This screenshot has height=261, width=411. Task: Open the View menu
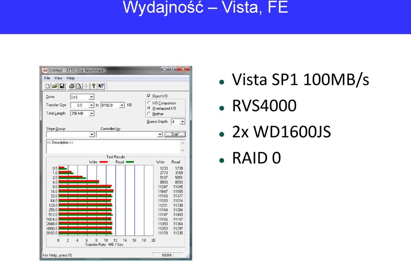pyautogui.click(x=58, y=78)
